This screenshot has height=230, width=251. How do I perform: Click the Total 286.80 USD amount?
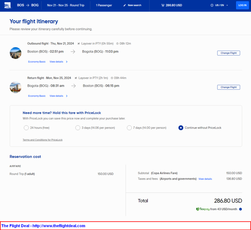(228, 201)
